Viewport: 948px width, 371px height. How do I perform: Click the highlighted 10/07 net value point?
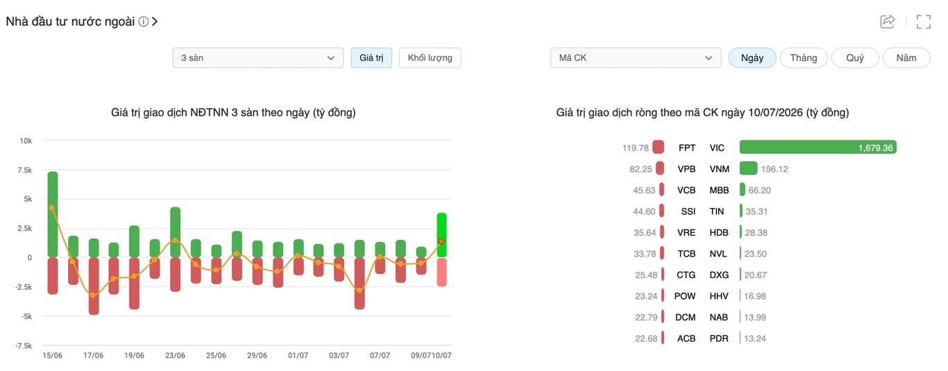tap(441, 241)
